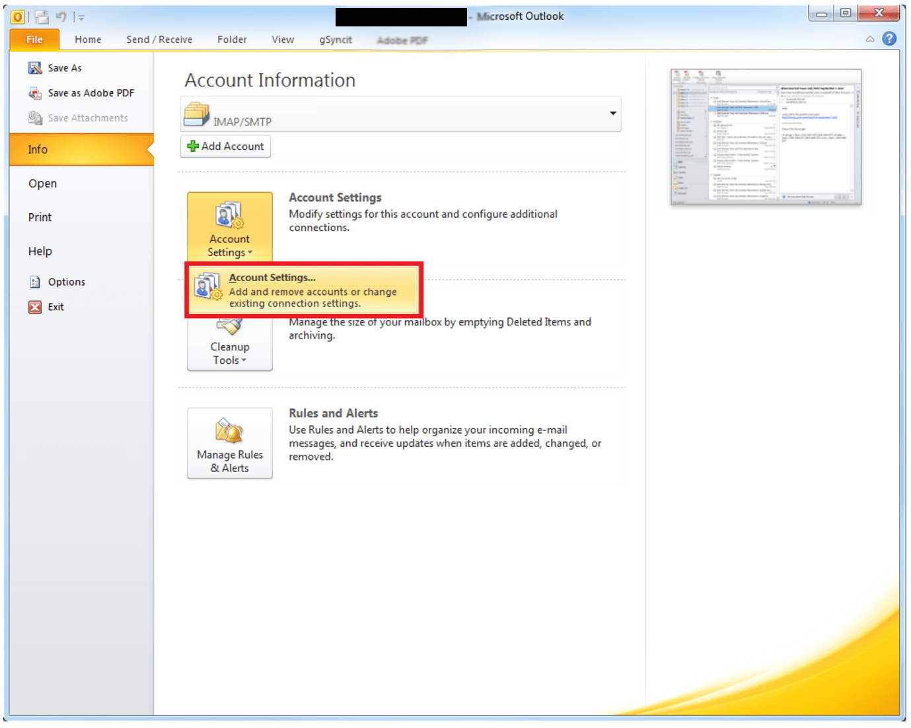Click the Adobe PDF save icon
911x728 pixels.
[x=35, y=93]
